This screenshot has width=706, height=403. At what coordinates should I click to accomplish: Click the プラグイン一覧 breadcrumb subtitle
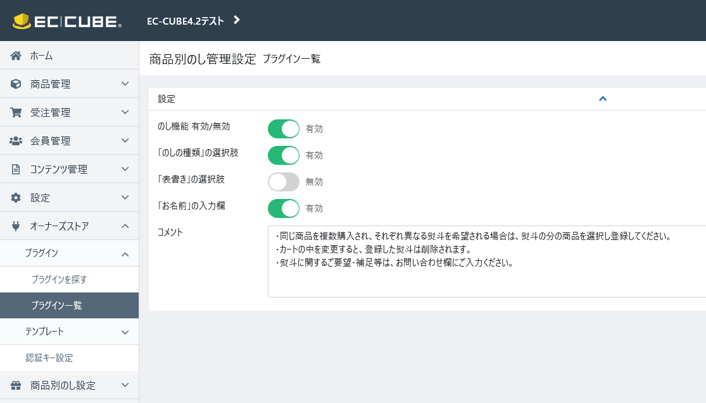[291, 59]
